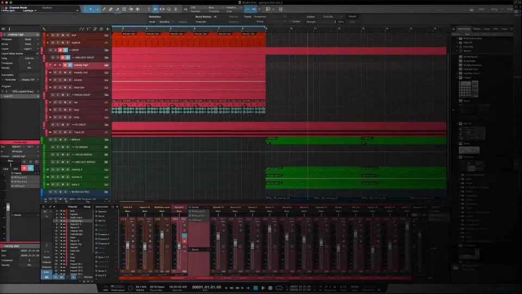Add a track with the plus icon

pyautogui.click(x=108, y=29)
